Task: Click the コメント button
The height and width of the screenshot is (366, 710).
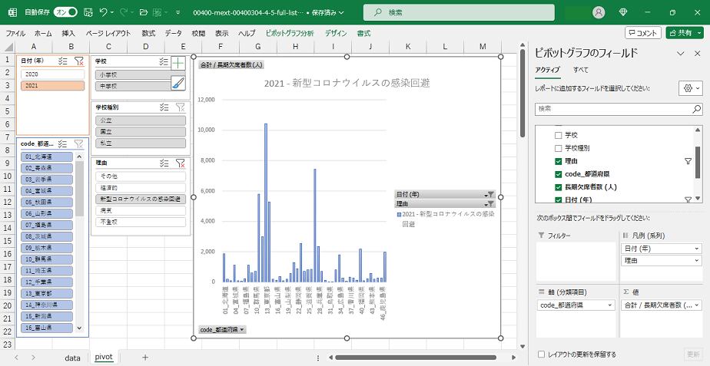Action: [x=642, y=33]
